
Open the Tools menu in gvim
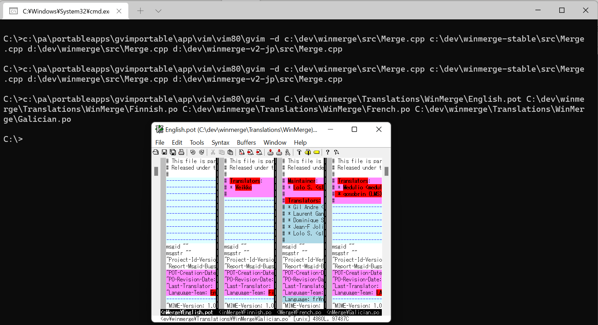pos(197,143)
